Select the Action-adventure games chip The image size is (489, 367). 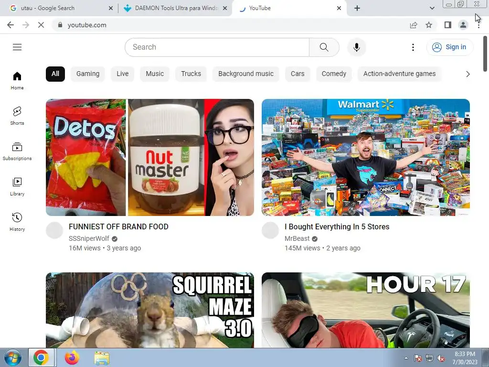pos(399,74)
